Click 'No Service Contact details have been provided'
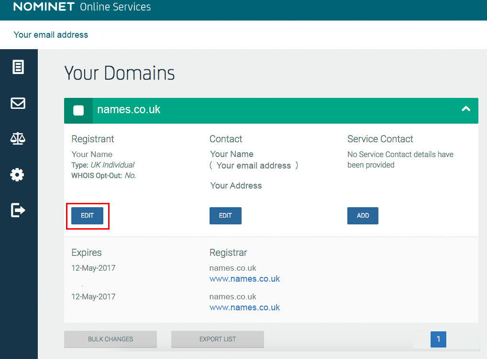The image size is (487, 359). [x=400, y=159]
